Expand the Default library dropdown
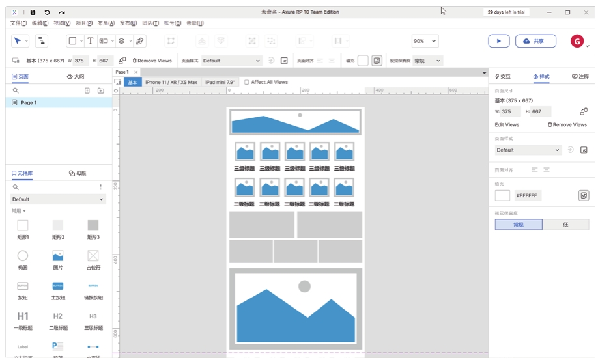This screenshot has width=598, height=360. click(58, 199)
